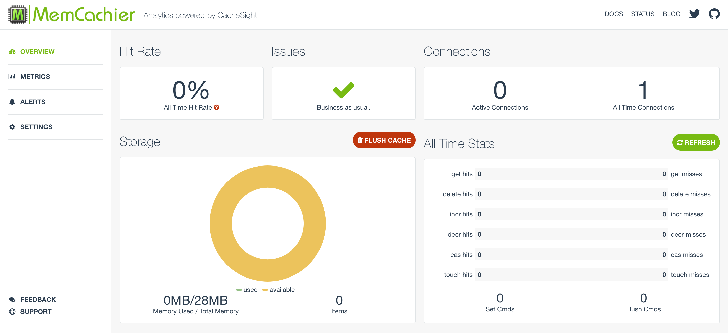
Task: Click the storage donut chart
Action: (x=267, y=223)
